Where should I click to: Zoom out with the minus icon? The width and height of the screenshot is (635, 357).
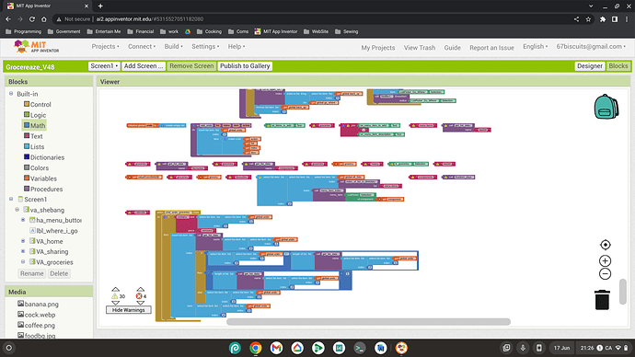(605, 274)
